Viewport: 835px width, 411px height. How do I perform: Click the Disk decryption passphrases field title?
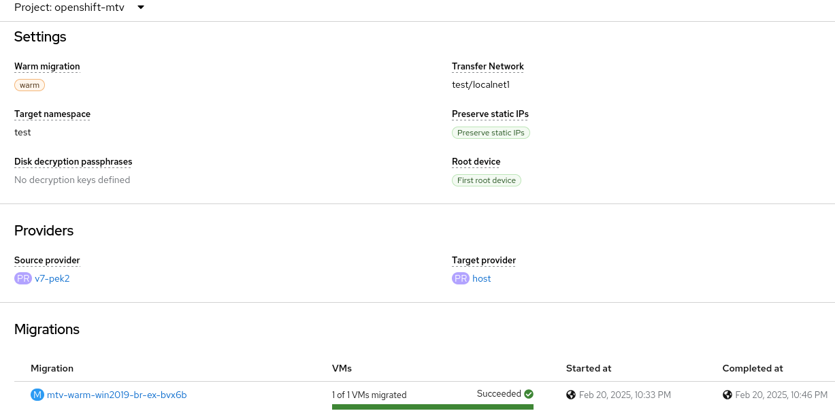click(x=73, y=161)
